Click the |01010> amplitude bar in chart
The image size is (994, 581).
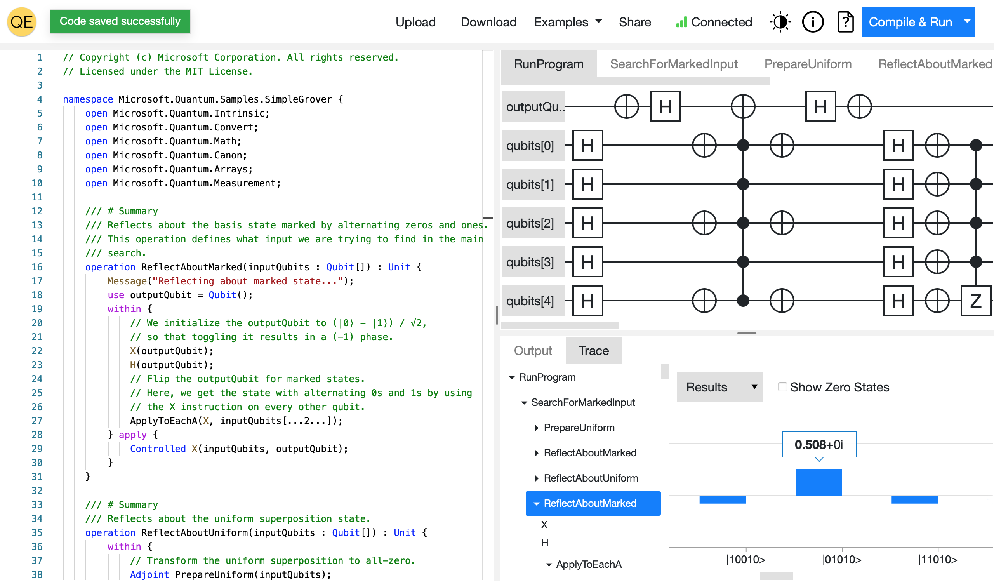[x=818, y=482]
